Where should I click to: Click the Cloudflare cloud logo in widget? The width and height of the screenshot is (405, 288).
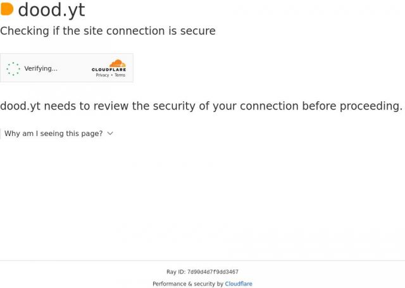click(x=118, y=63)
